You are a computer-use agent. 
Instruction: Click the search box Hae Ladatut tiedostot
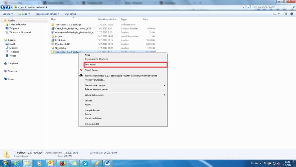pyautogui.click(x=271, y=7)
